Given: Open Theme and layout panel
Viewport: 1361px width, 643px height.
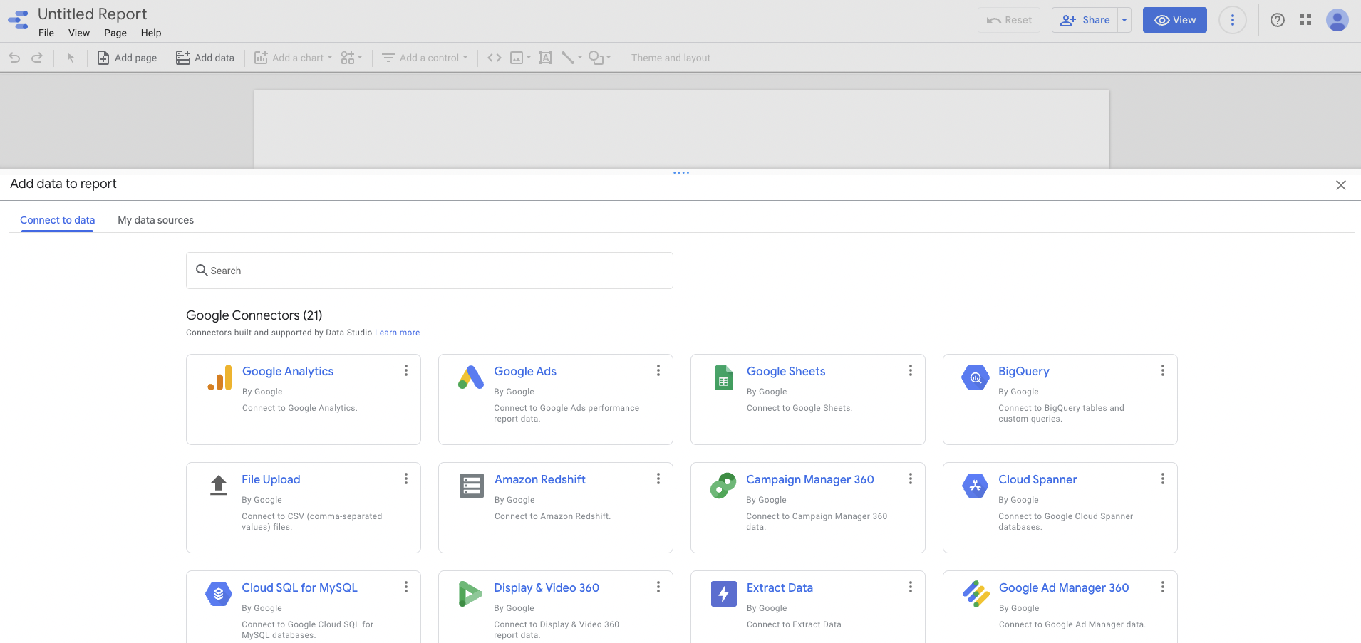Looking at the screenshot, I should coord(671,58).
